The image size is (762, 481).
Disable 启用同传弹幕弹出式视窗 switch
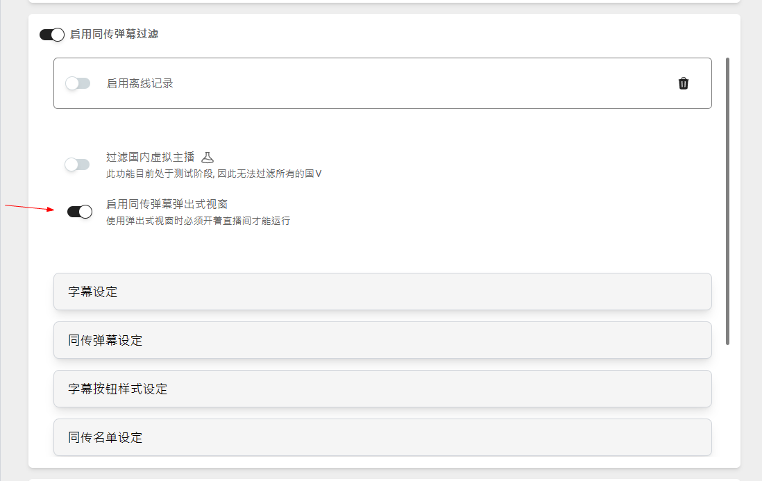point(80,211)
